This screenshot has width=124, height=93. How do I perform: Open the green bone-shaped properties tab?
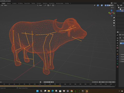tap(117, 64)
